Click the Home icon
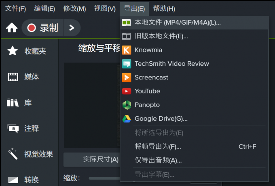The width and height of the screenshot is (275, 186). pos(12,28)
